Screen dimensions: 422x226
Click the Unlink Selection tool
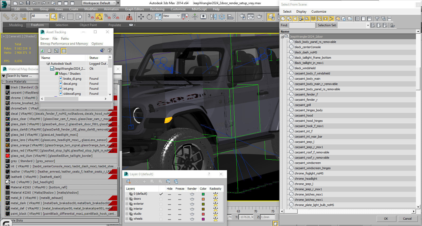(15, 17)
